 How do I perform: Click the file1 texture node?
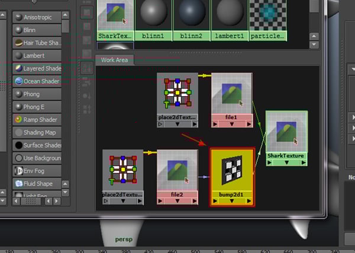pos(231,94)
